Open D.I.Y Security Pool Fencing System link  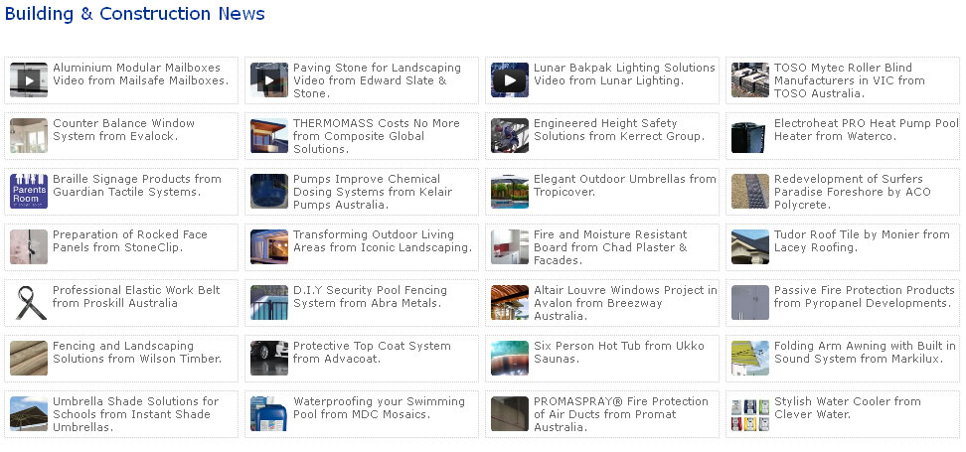(x=371, y=296)
